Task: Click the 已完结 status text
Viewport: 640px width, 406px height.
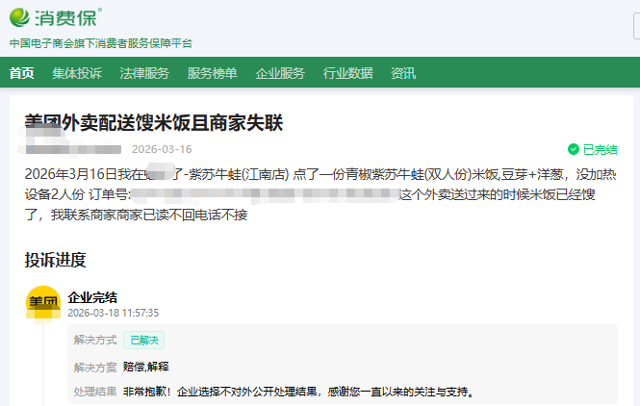Action: (600, 149)
